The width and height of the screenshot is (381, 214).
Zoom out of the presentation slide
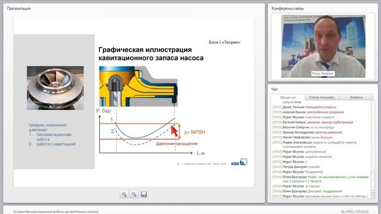click(x=134, y=194)
